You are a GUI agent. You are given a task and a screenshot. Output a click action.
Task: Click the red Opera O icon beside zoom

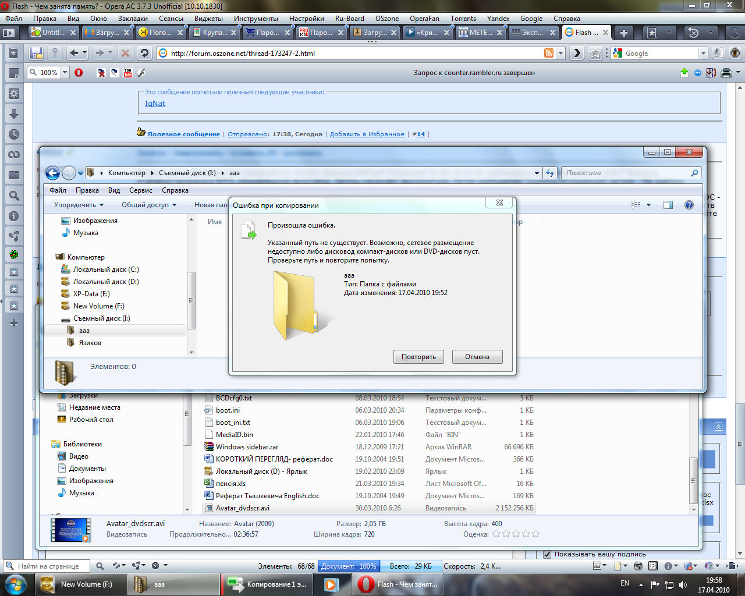[79, 73]
